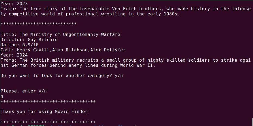Viewport: 253px width, 126px height.
Task: Click the terminal scrollbar thumb
Action: 252,122
